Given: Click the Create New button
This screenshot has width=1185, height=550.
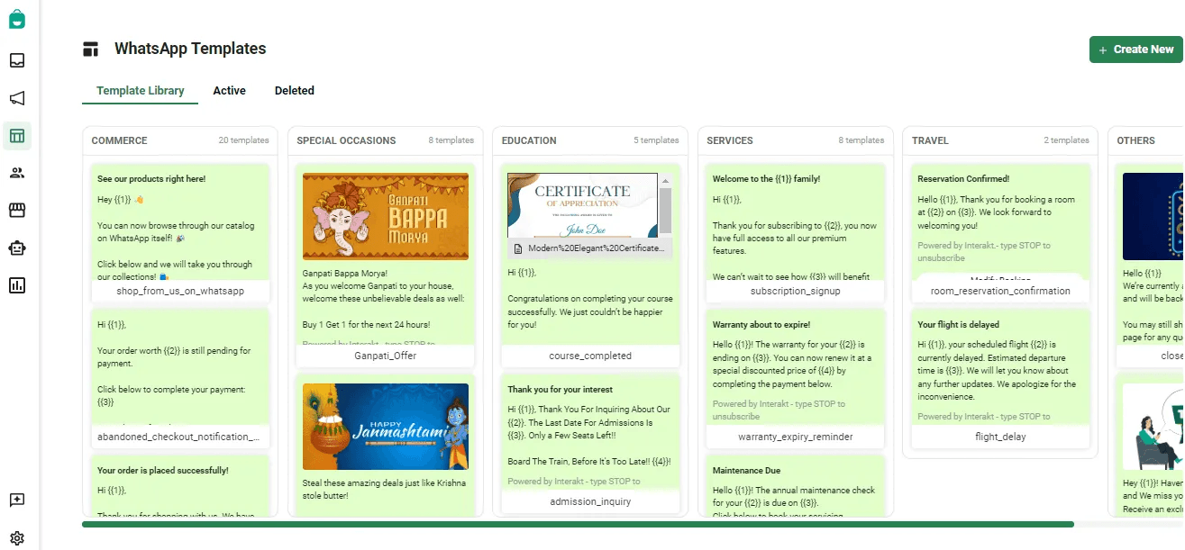Looking at the screenshot, I should click(1136, 50).
